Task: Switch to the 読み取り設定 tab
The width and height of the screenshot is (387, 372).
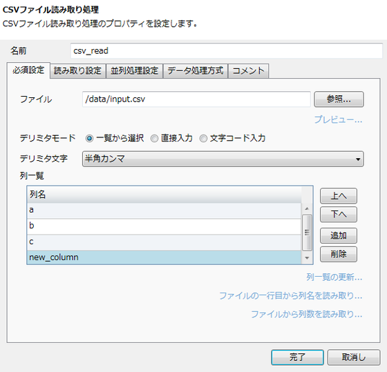Action: [77, 71]
